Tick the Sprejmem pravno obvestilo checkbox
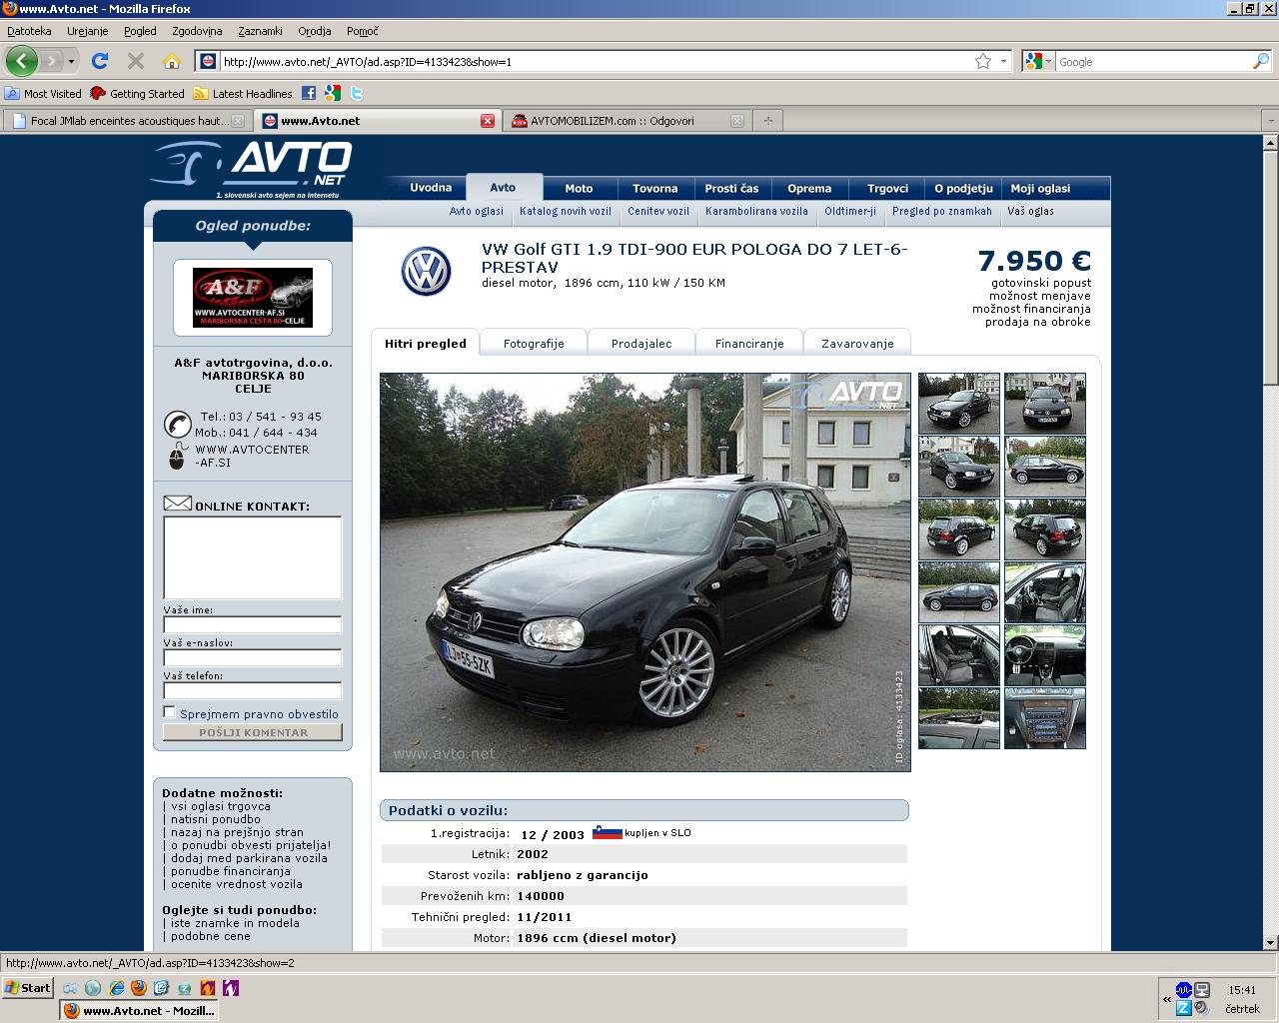Image resolution: width=1279 pixels, height=1023 pixels. (170, 712)
